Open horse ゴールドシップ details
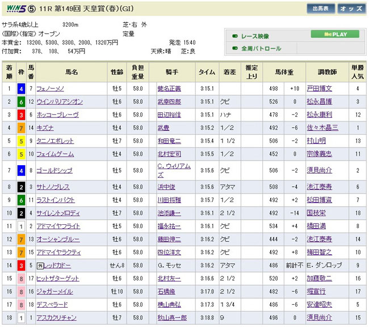Screen dimensions: 369x327 (56, 170)
